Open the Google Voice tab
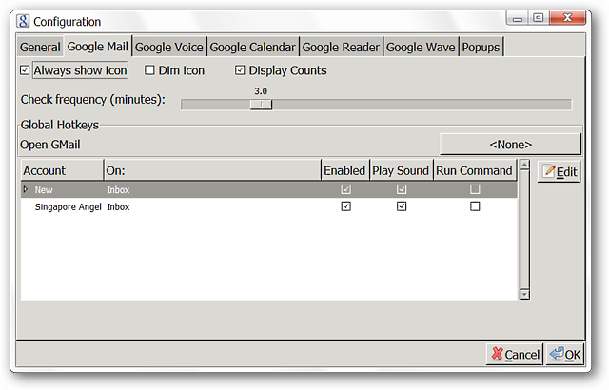Image resolution: width=609 pixels, height=390 pixels. [x=169, y=47]
